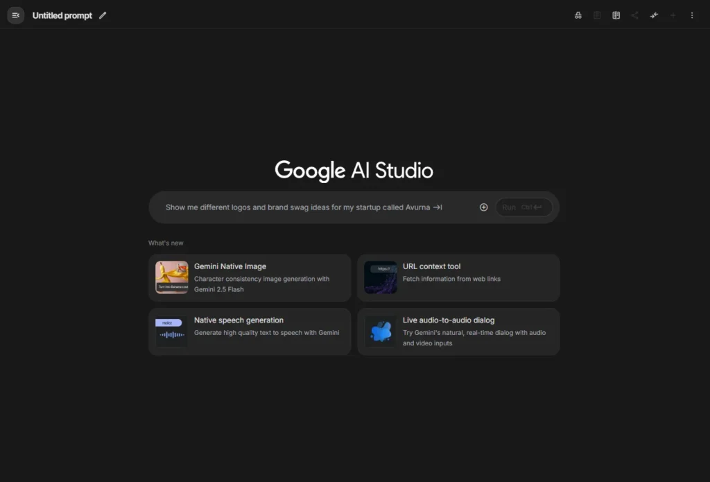Click the "Try Gemini's natural, real-time dialog" description
The height and width of the screenshot is (482, 710).
click(474, 338)
